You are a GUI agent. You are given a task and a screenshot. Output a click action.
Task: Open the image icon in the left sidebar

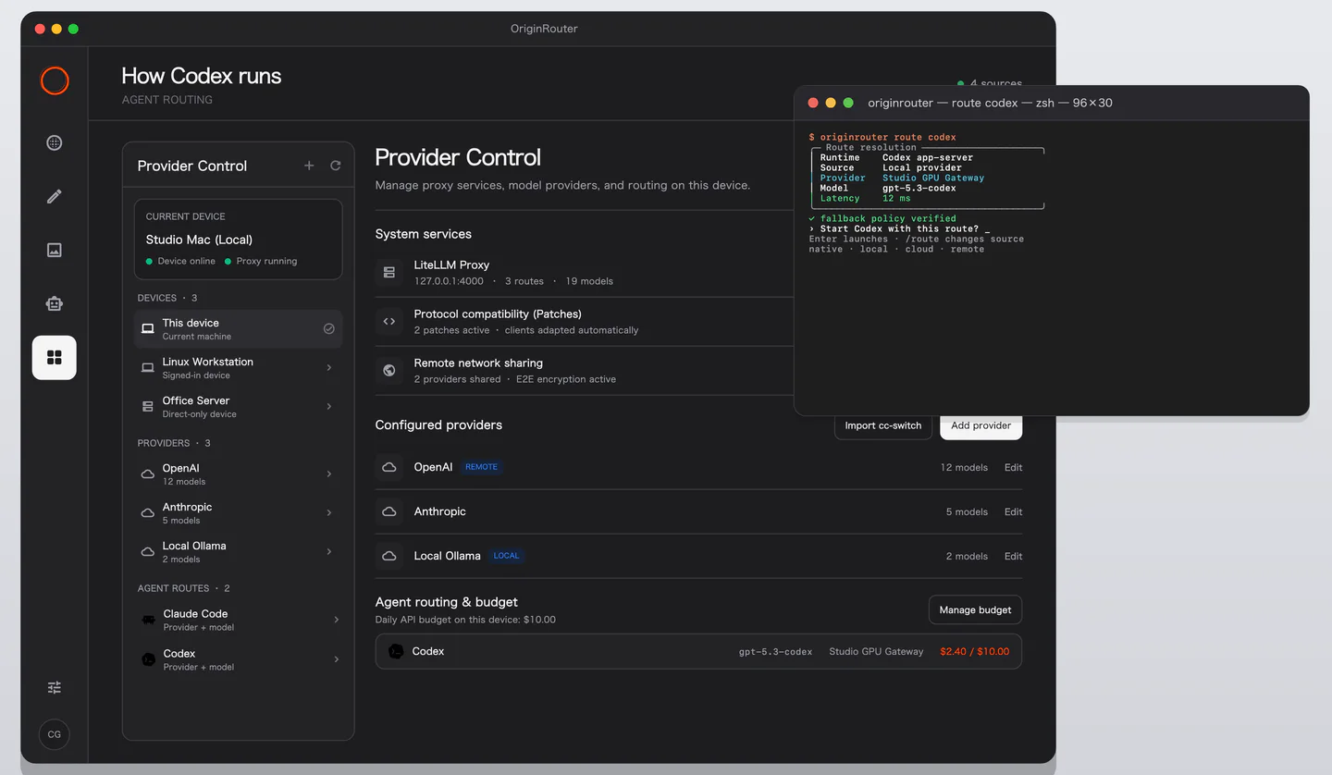[x=55, y=250]
